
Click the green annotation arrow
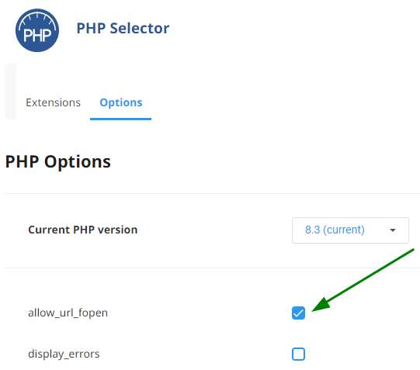click(x=363, y=280)
